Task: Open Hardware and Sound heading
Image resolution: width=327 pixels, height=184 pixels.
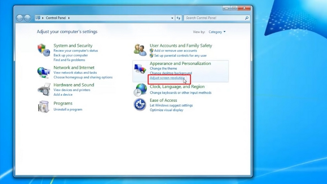Action: tap(74, 85)
